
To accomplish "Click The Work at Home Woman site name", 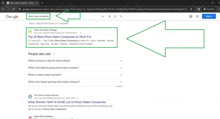I will 46,95.
